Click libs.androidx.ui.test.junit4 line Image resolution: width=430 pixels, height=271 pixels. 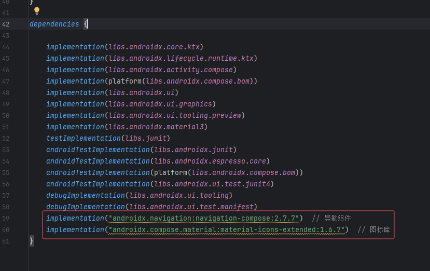point(160,184)
